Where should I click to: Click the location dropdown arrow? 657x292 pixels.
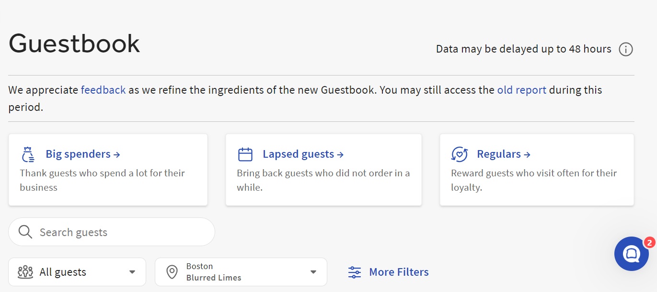pos(313,272)
